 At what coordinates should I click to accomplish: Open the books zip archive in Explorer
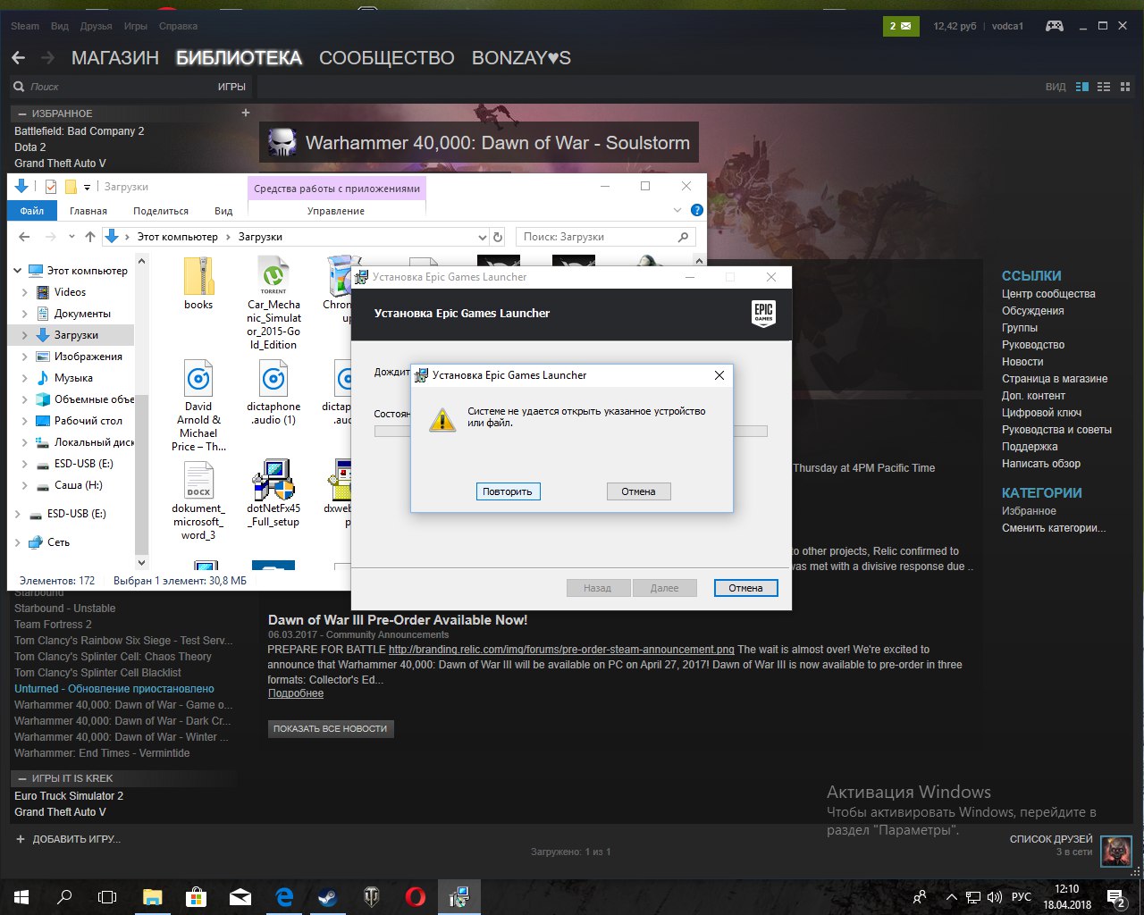click(x=198, y=283)
